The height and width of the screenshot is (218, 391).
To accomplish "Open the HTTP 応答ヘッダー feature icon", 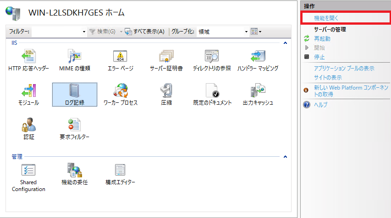I will pos(29,56).
